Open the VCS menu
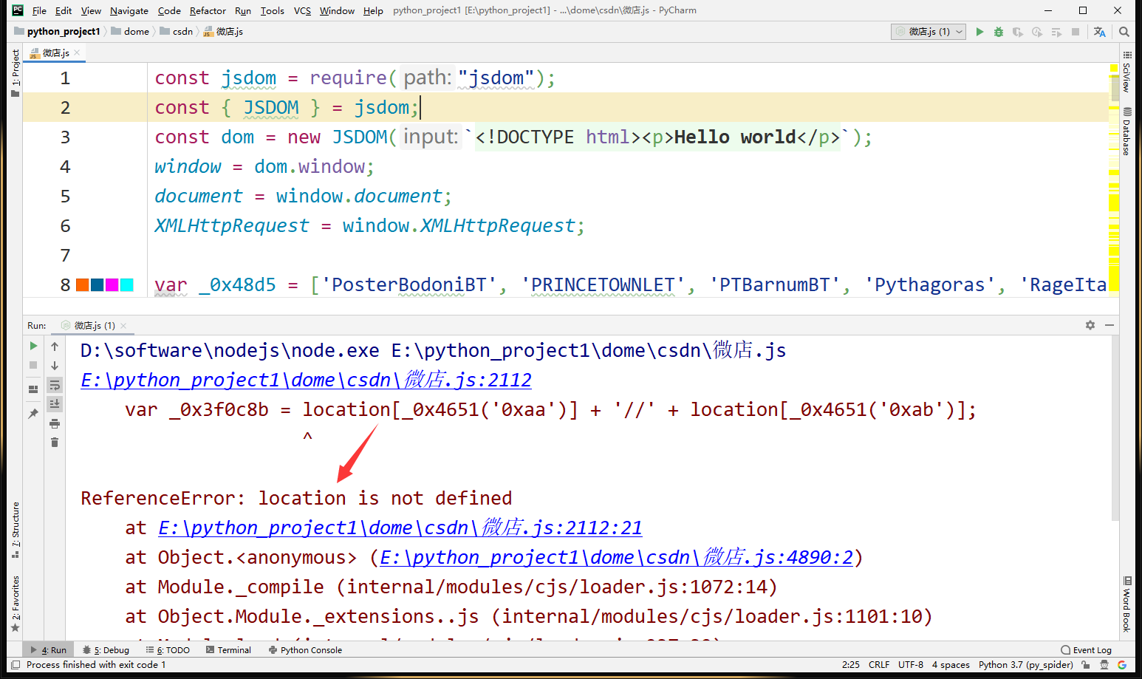The width and height of the screenshot is (1142, 679). 302,10
